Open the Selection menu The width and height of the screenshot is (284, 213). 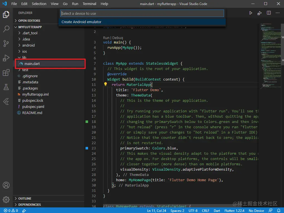39,4
